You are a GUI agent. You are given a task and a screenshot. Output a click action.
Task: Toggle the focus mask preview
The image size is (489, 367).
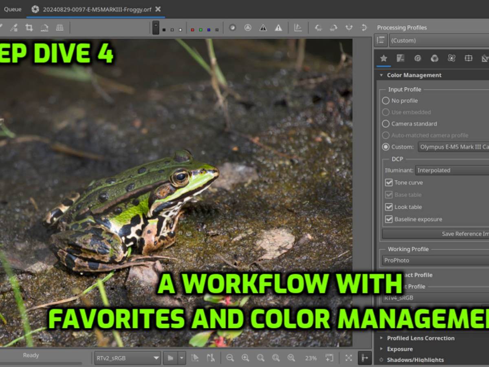point(232,27)
